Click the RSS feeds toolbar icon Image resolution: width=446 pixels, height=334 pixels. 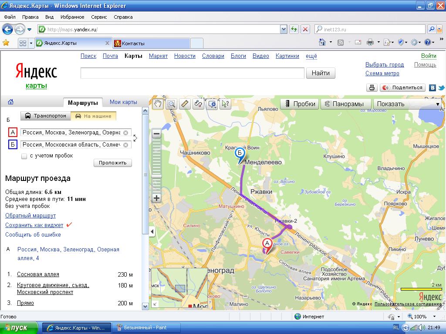341,43
